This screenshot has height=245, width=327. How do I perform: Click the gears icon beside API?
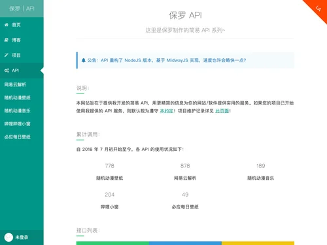(7, 71)
